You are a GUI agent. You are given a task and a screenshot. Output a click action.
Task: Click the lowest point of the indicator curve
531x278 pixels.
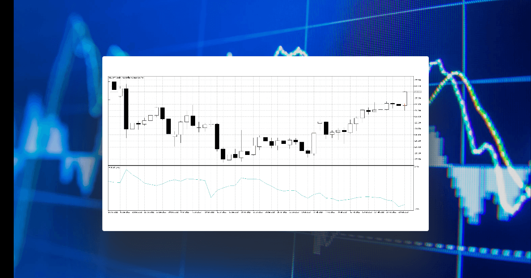[399, 207]
